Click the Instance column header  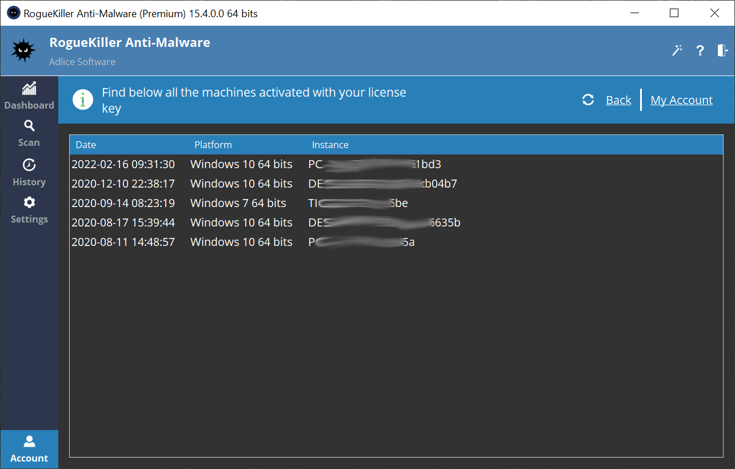point(330,145)
